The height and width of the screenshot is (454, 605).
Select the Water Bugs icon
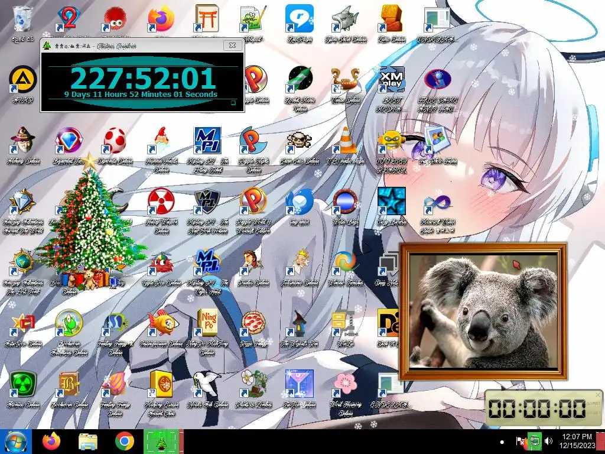tap(345, 201)
